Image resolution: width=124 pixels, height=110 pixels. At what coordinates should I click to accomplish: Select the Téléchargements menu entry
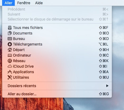[x=57, y=44]
